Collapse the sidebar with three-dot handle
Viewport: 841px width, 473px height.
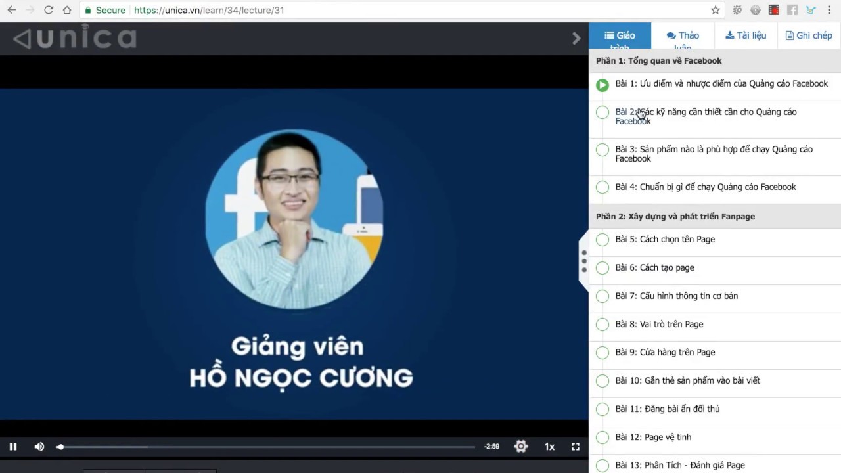[584, 261]
